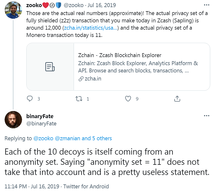
Task: Click the document icon in the link card
Action: (x=50, y=67)
